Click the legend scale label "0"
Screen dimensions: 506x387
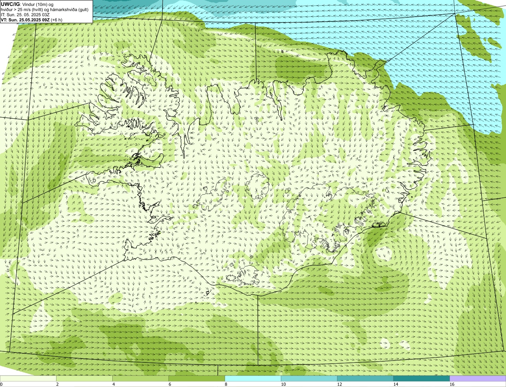(x=1, y=384)
